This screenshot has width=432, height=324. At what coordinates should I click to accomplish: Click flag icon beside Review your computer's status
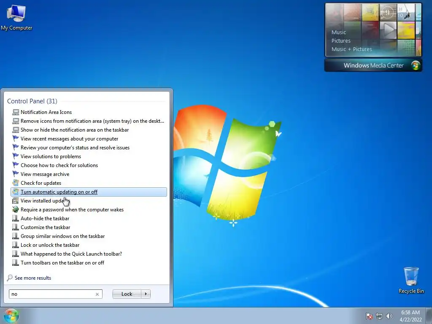[x=16, y=147]
